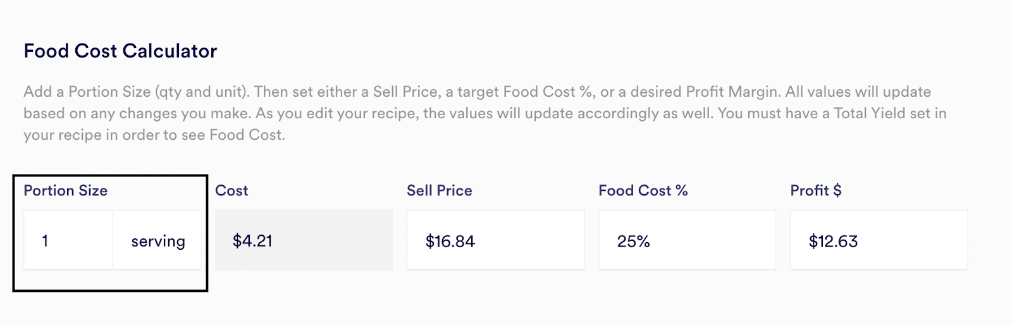Click the Profit $ label
Viewport: 1012px width, 325px height.
pos(815,190)
